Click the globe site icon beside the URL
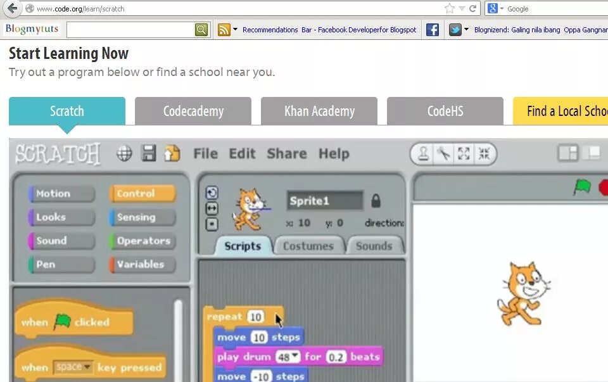This screenshot has height=382, width=608. 30,8
